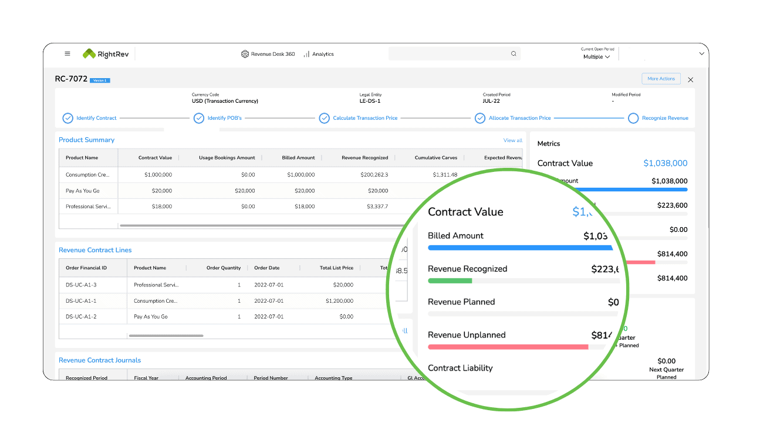Click the View all link in Product Summary
The height and width of the screenshot is (426, 760).
(x=512, y=140)
